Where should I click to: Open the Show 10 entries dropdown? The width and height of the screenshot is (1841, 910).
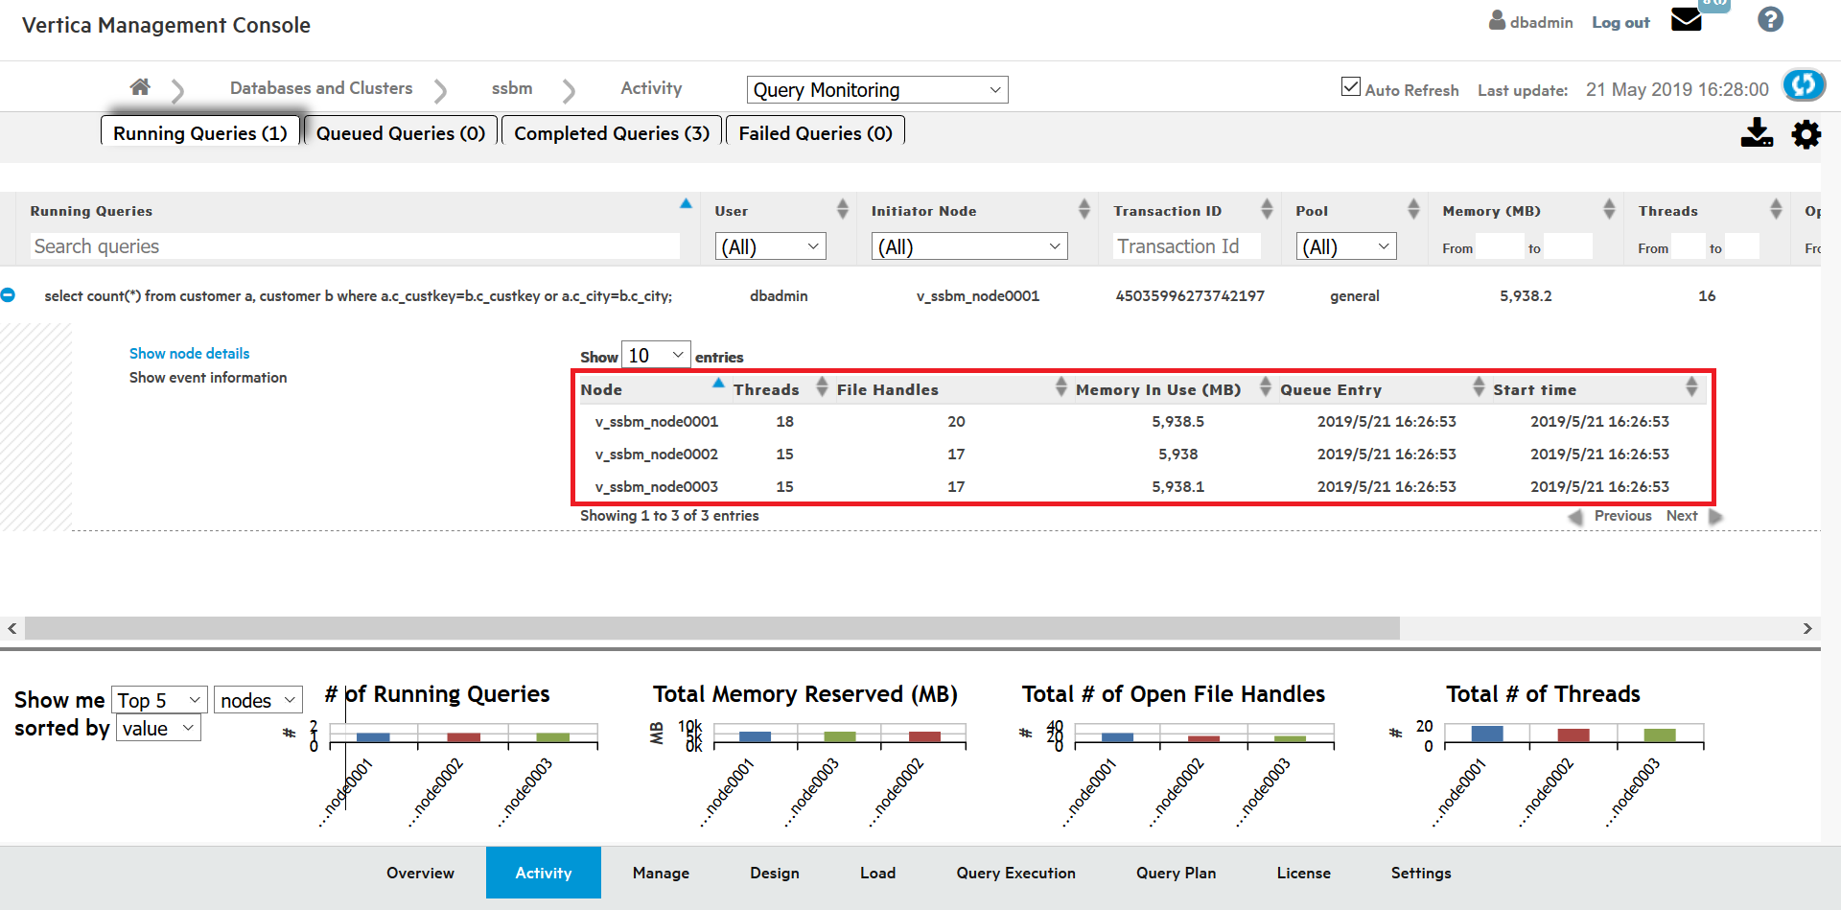pyautogui.click(x=656, y=356)
